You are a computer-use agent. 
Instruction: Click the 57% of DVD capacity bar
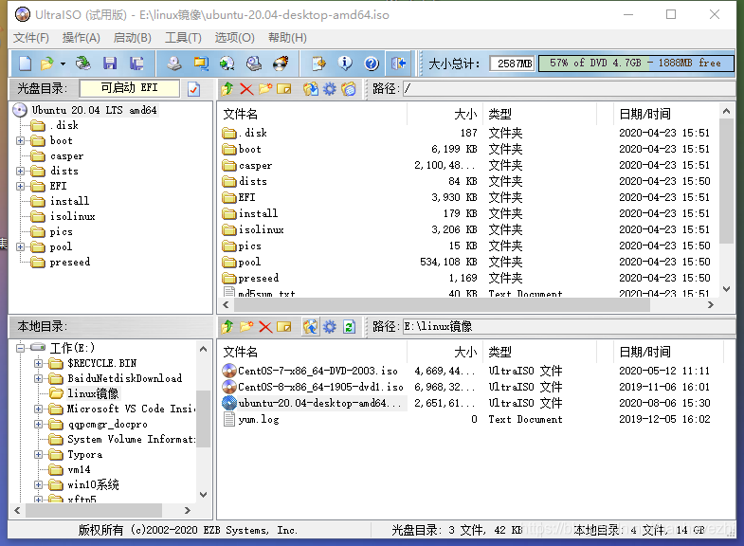coord(636,64)
